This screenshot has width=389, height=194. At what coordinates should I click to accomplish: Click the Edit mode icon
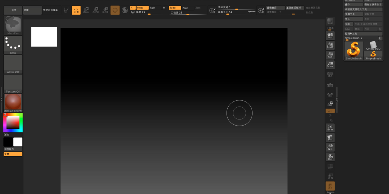(x=66, y=10)
